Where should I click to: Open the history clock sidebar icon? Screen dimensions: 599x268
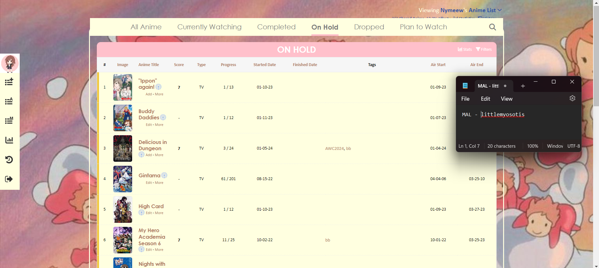point(9,160)
